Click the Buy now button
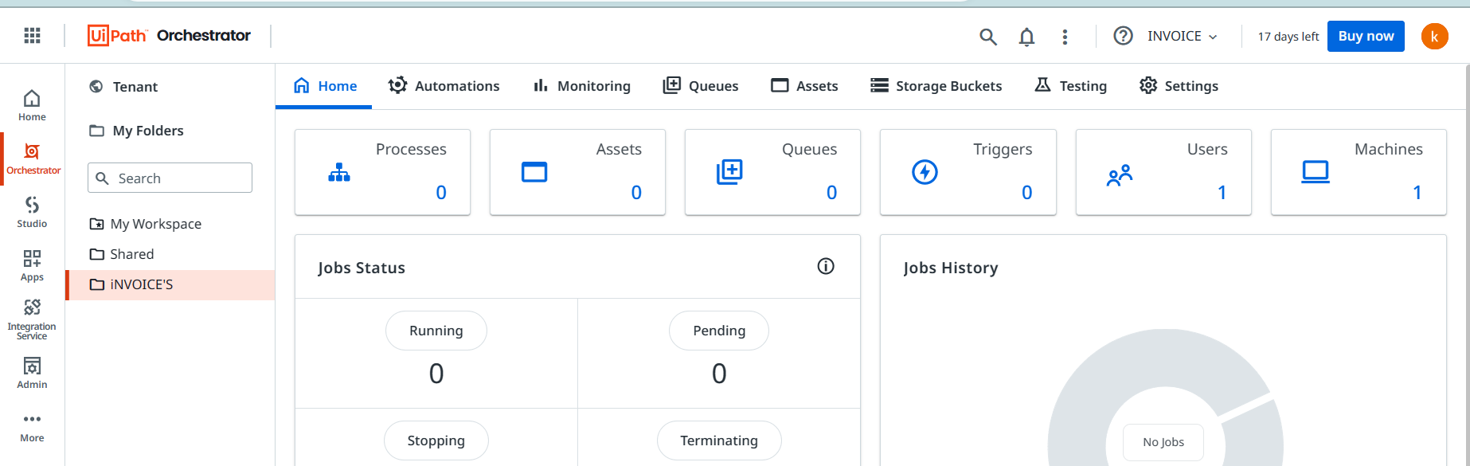This screenshot has width=1470, height=466. click(1366, 36)
